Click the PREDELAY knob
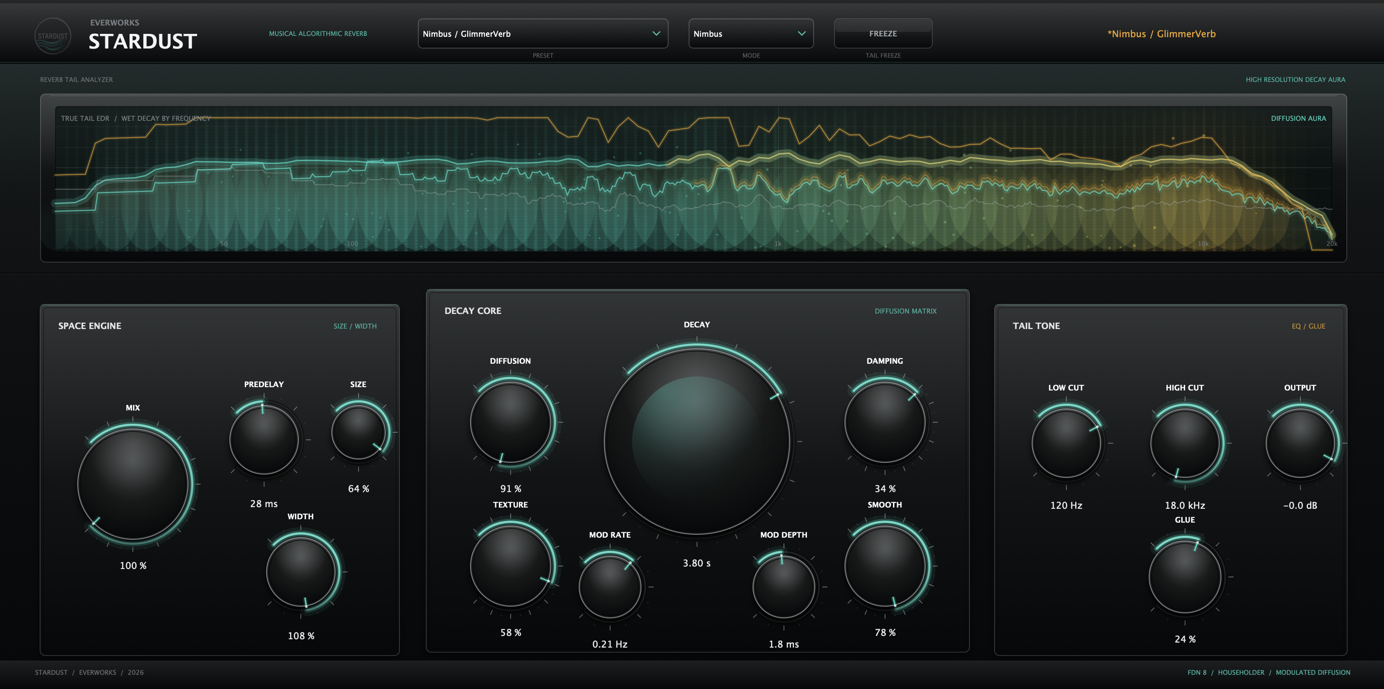This screenshot has width=1384, height=689. (x=264, y=440)
